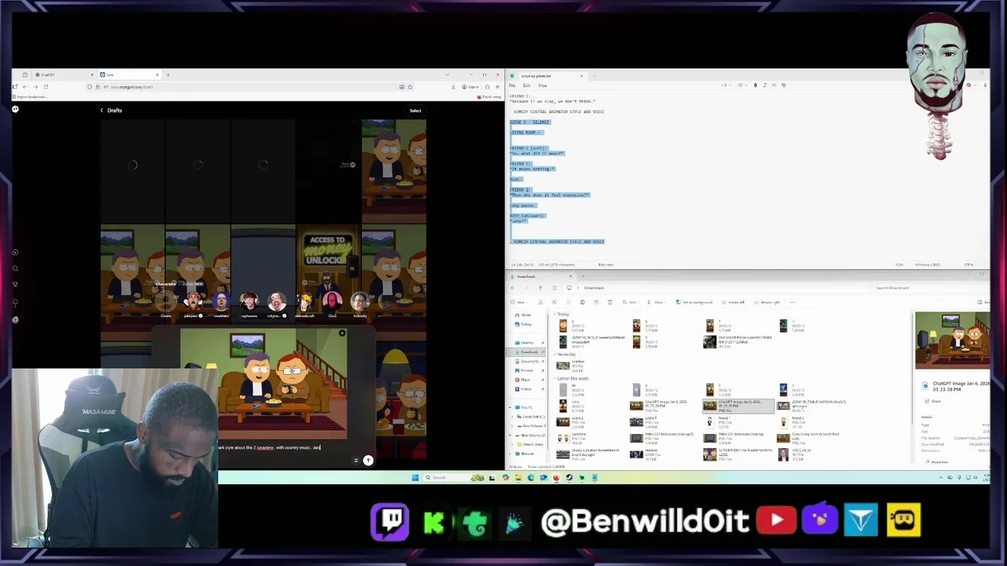Open the View dropdown in File Explorer
Screen dimensions: 1007x566
pos(656,302)
